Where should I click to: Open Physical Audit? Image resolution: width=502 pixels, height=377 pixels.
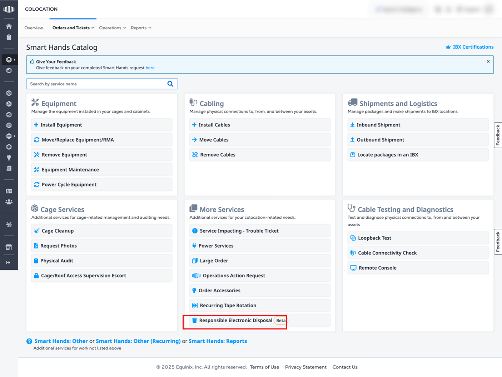(102, 261)
